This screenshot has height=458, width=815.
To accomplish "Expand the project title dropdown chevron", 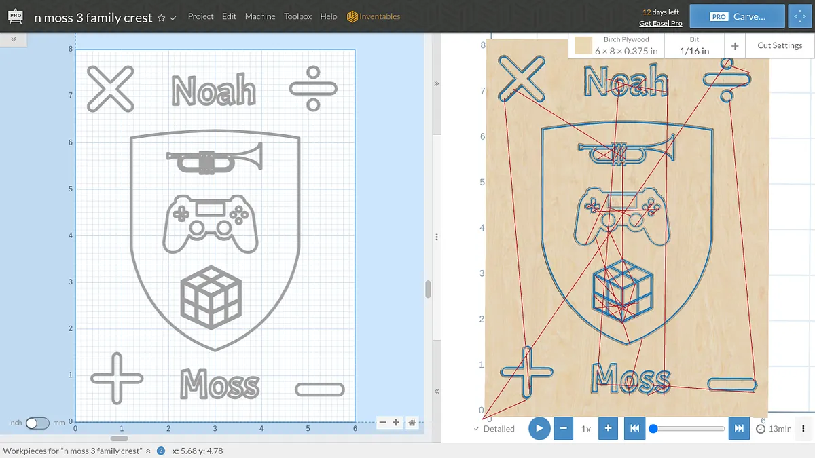I will click(173, 18).
